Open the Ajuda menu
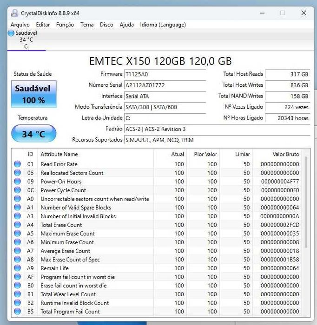317x325 pixels. point(126,25)
